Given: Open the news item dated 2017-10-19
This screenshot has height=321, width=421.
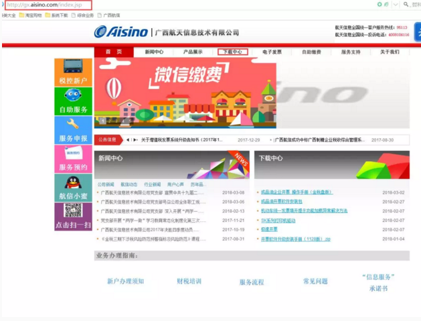Looking at the screenshot, I should [x=150, y=230].
